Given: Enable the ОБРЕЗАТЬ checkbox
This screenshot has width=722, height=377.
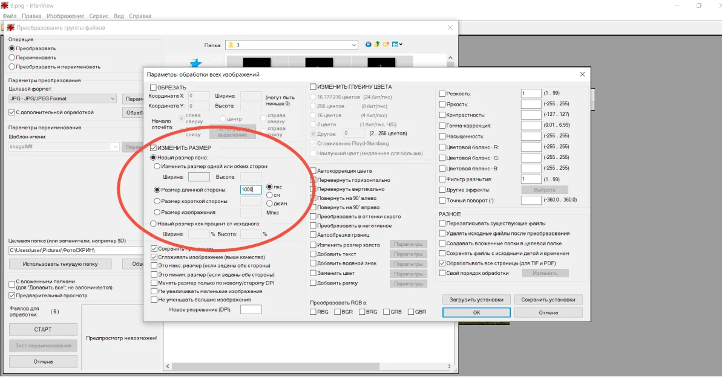Looking at the screenshot, I should click(x=153, y=88).
